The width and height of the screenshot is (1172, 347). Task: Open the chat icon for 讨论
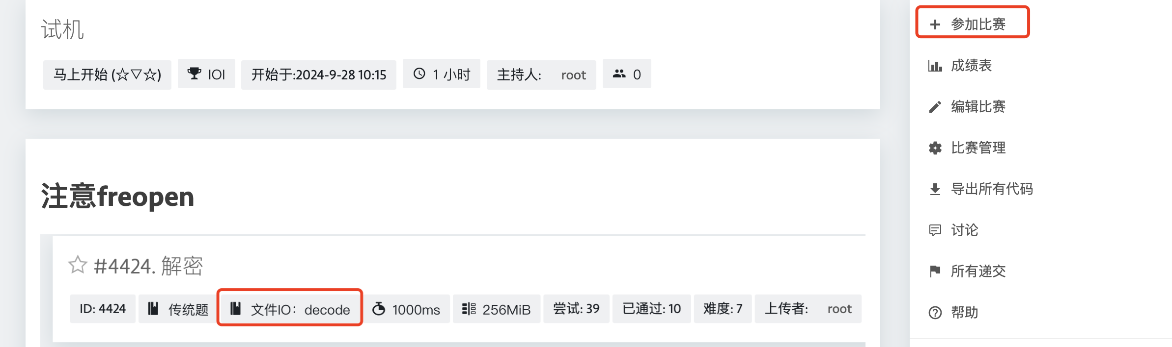935,230
